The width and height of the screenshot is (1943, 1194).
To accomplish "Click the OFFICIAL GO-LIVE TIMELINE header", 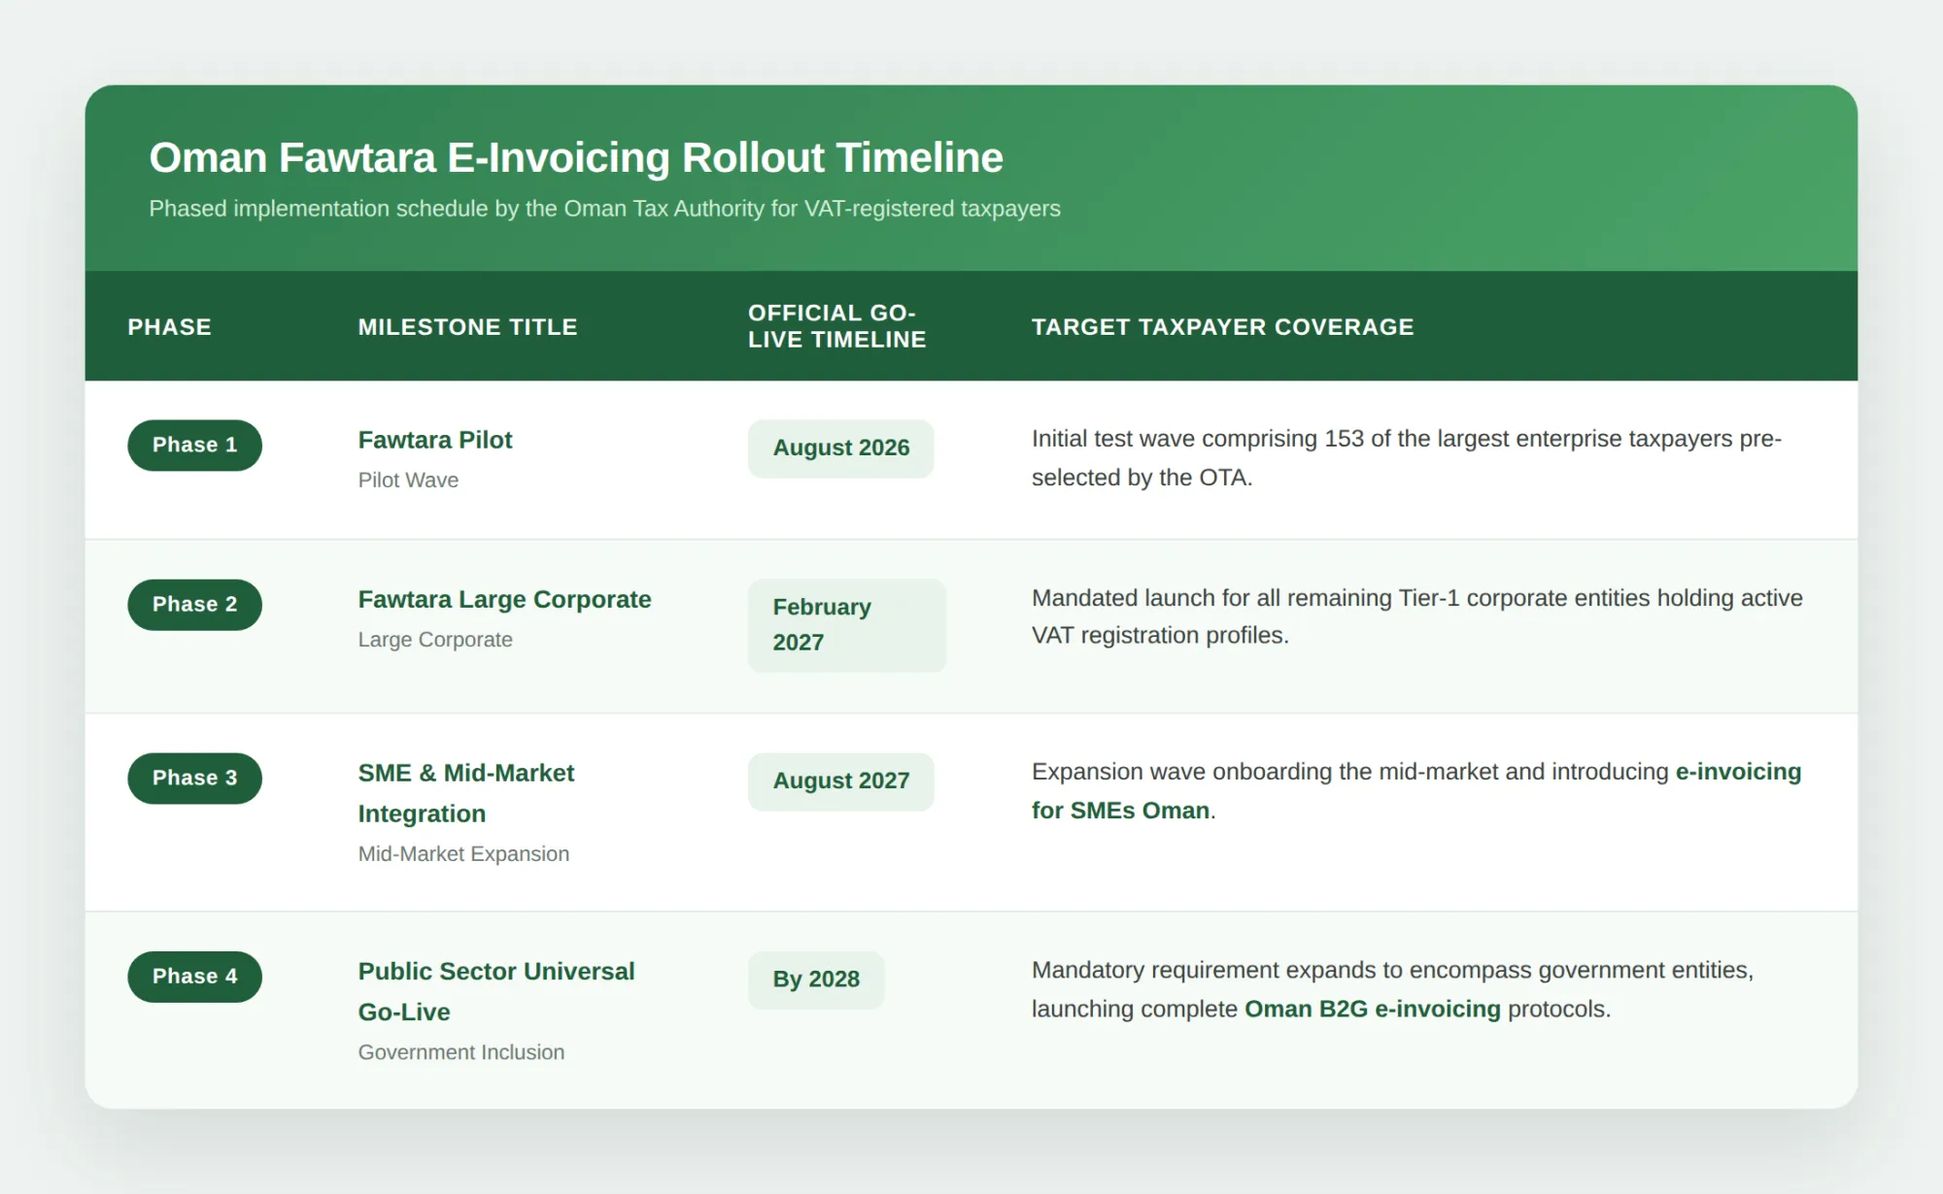I will [837, 326].
